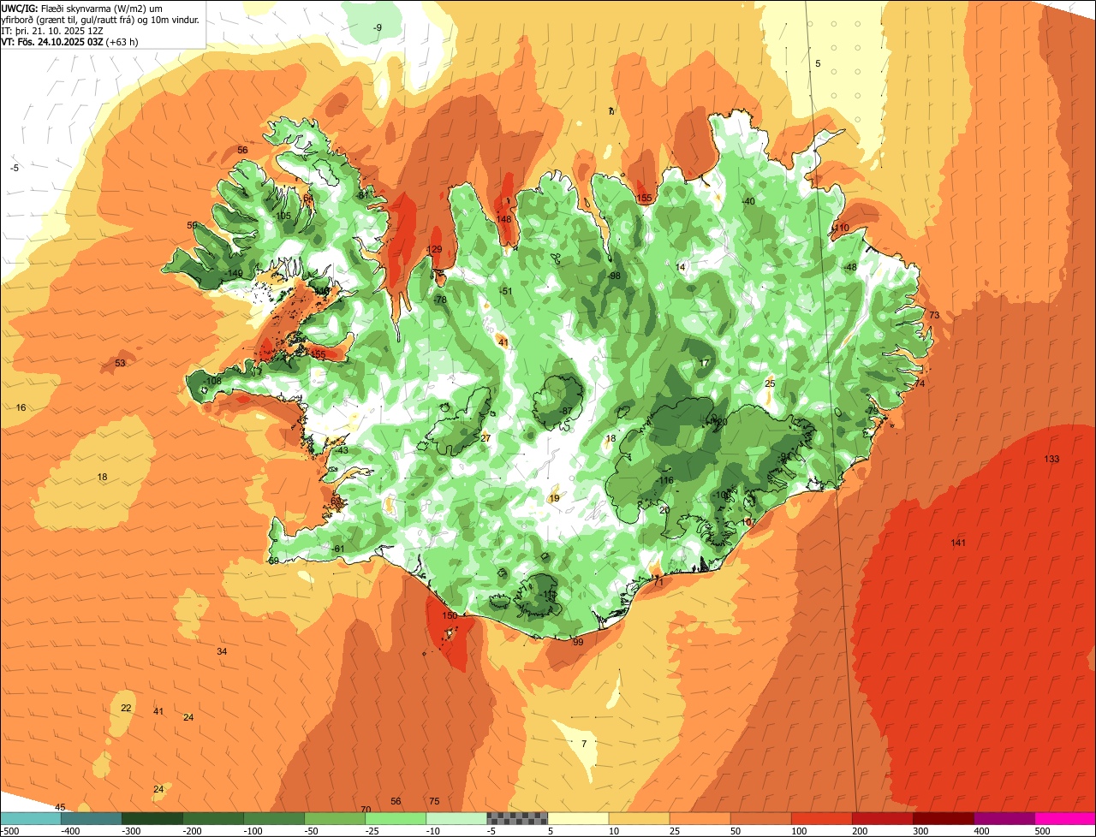This screenshot has height=837, width=1096.
Task: Click the title line 'UWC/IG: Flæði skynvarma (W/m2) um'
Action: pyautogui.click(x=82, y=8)
